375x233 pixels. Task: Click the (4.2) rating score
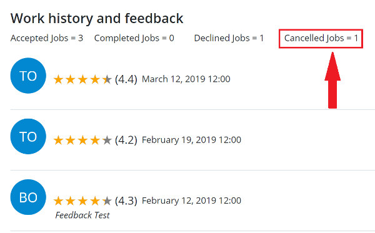point(126,140)
